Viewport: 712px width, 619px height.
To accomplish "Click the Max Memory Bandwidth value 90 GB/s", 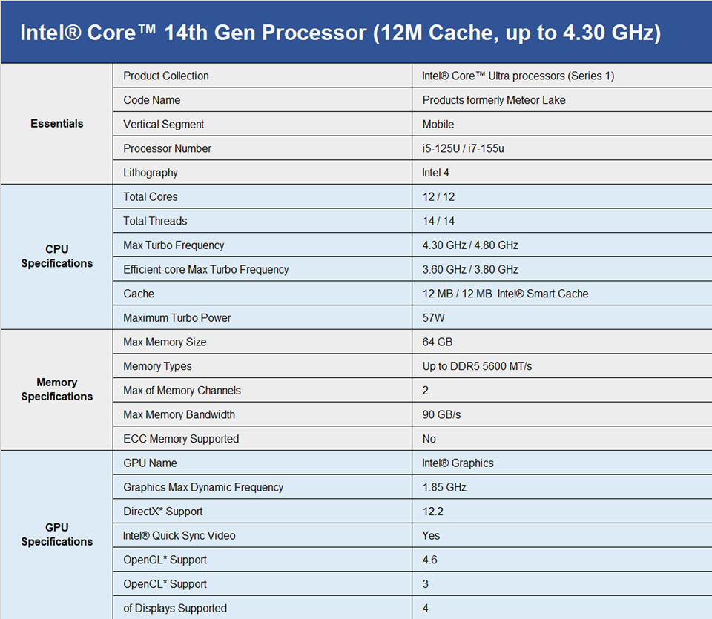I will (441, 414).
